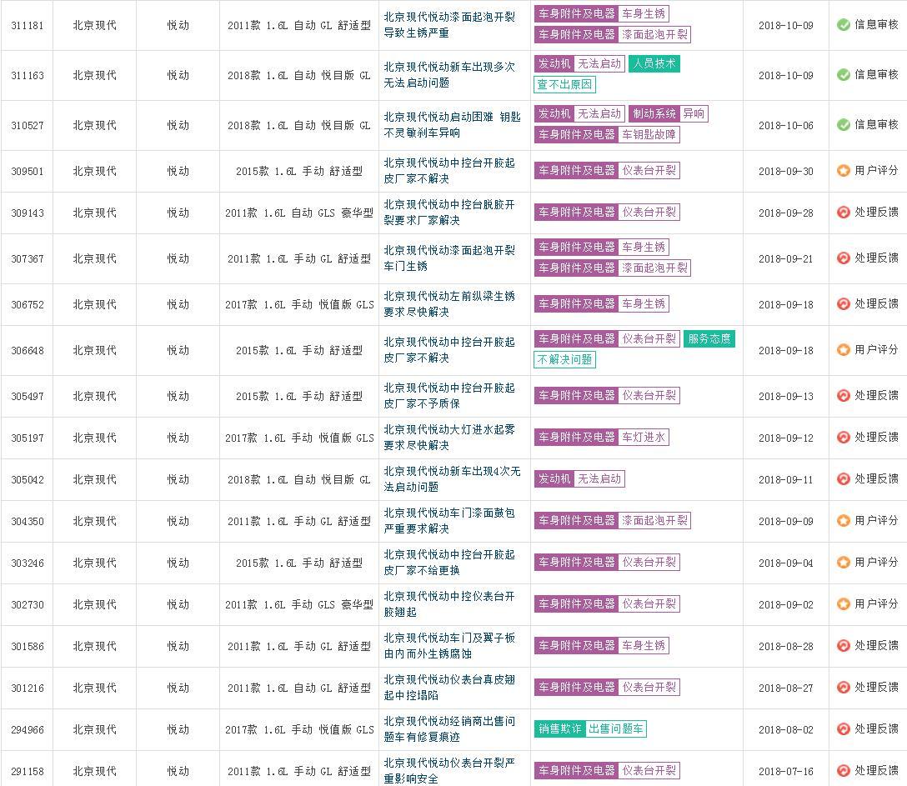
Task: Select complaint ID 311181
Action: click(28, 26)
